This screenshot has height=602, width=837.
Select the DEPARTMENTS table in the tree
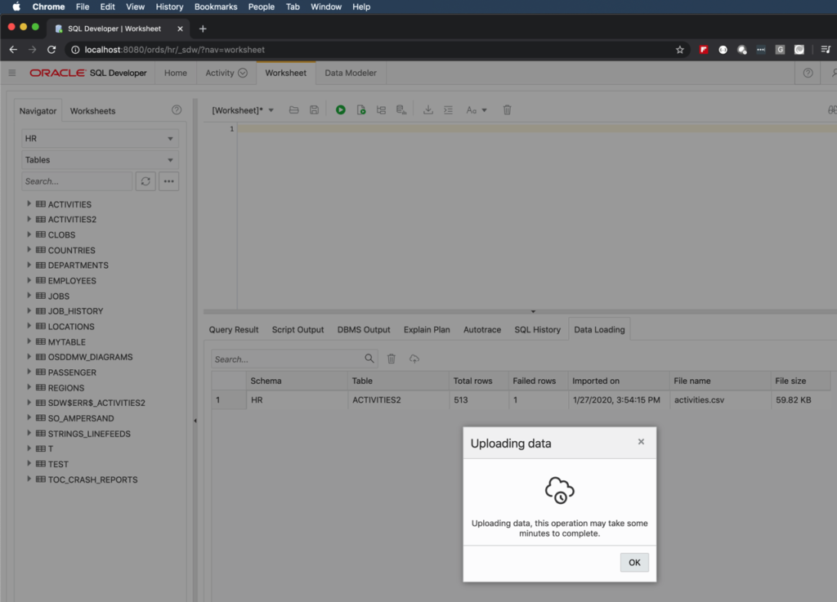pyautogui.click(x=78, y=265)
